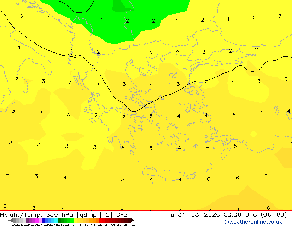Click the dark right arrow of color legend
Viewport: 292px width, 226px height.
133,220
